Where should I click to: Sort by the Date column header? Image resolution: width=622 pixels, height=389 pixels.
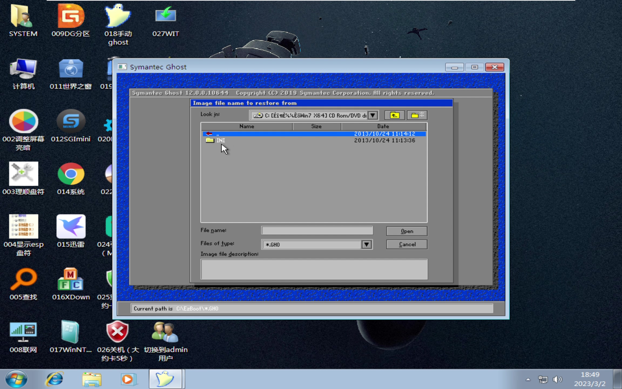383,126
